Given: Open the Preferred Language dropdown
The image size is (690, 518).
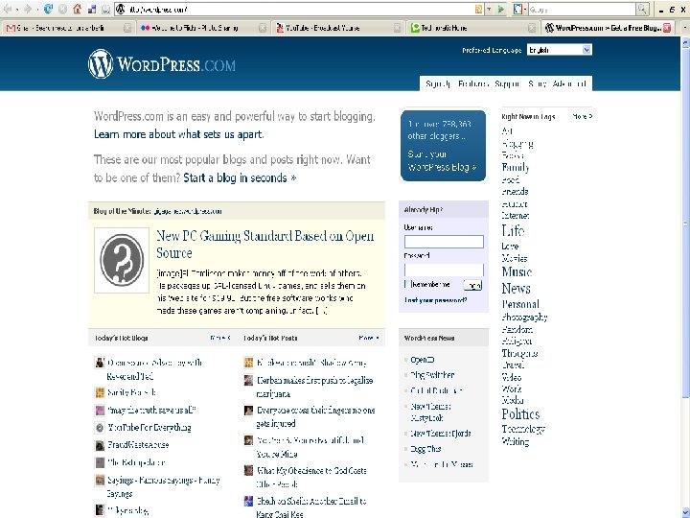Looking at the screenshot, I should [x=560, y=50].
